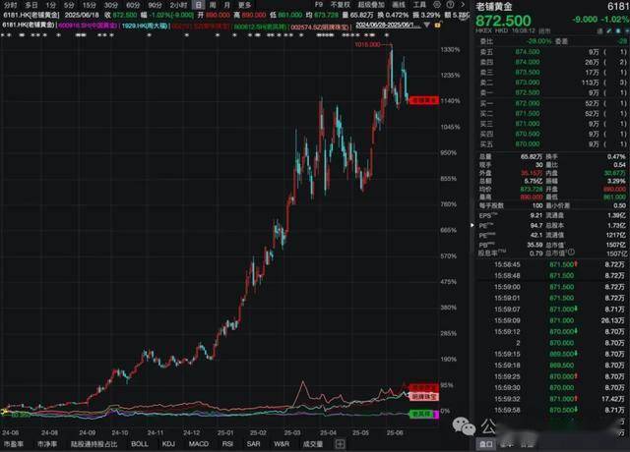Click the green 老凤祥 line label tag
This screenshot has width=630, height=452.
[x=421, y=414]
